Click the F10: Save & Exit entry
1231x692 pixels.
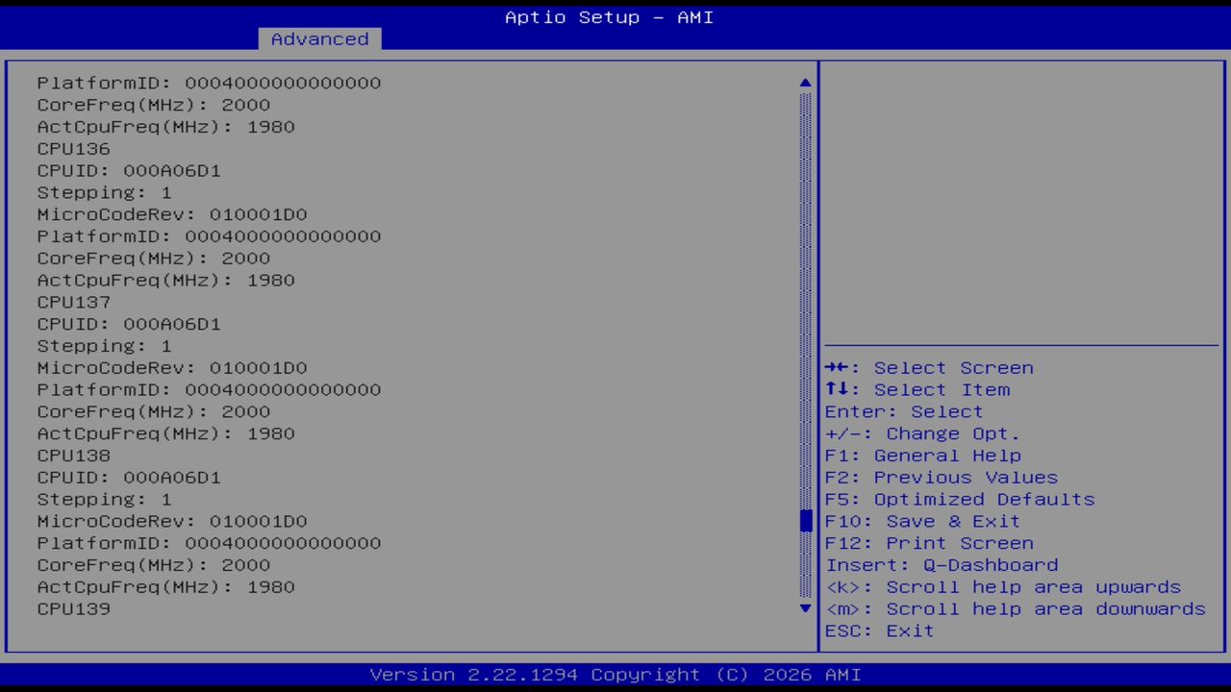coord(921,521)
